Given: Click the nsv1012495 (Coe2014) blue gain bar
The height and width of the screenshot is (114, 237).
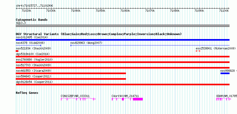Looking at the screenshot, I should [x=122, y=40].
